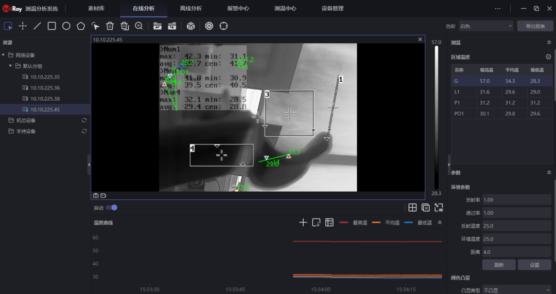556x294 pixels.
Task: Select the point measurement crosshair tool
Action: point(23,26)
